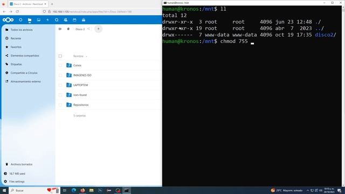The width and height of the screenshot is (345, 194).
Task: Click the browser address bar URL
Action: pyautogui.click(x=92, y=12)
